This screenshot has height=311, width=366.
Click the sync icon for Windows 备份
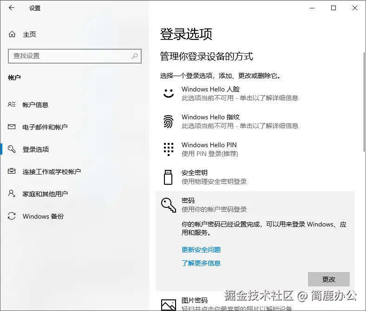[x=12, y=216]
